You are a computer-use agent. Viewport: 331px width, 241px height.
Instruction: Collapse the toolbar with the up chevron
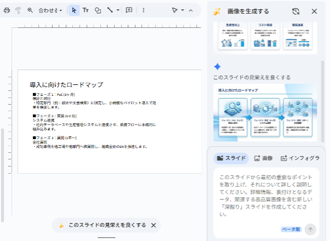pos(191,10)
